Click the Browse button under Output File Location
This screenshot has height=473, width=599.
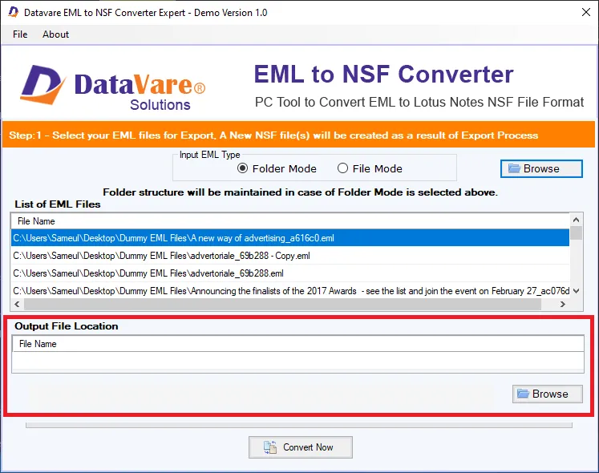pos(548,394)
